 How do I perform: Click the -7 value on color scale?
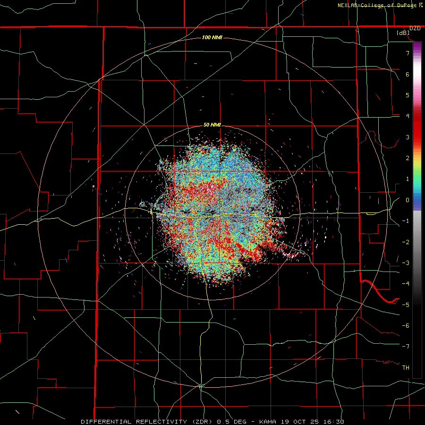406,347
